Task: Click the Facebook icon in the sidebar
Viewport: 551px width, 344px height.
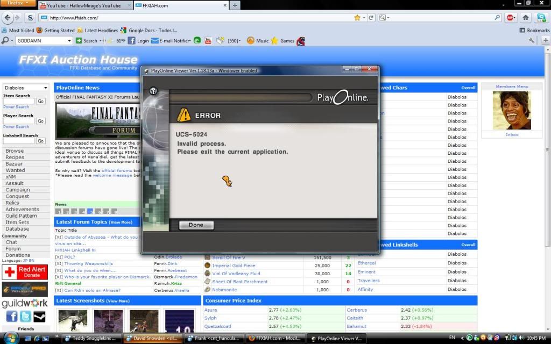Action: pos(11,317)
